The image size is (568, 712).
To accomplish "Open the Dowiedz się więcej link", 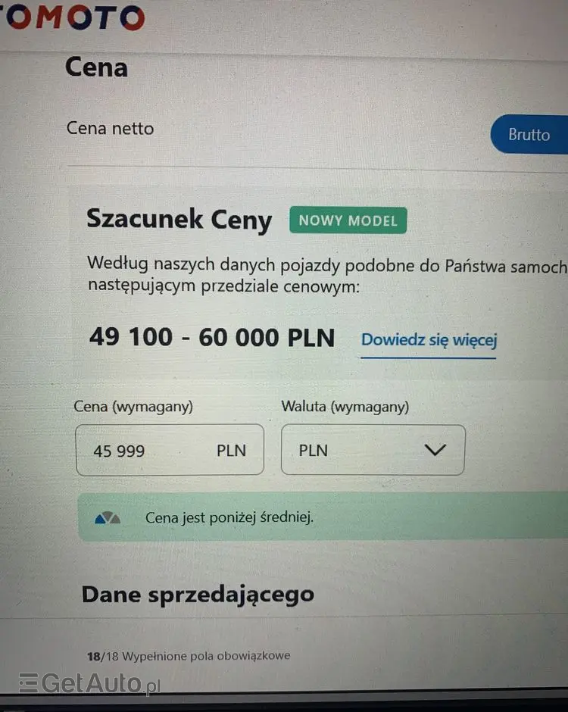I will click(x=429, y=340).
